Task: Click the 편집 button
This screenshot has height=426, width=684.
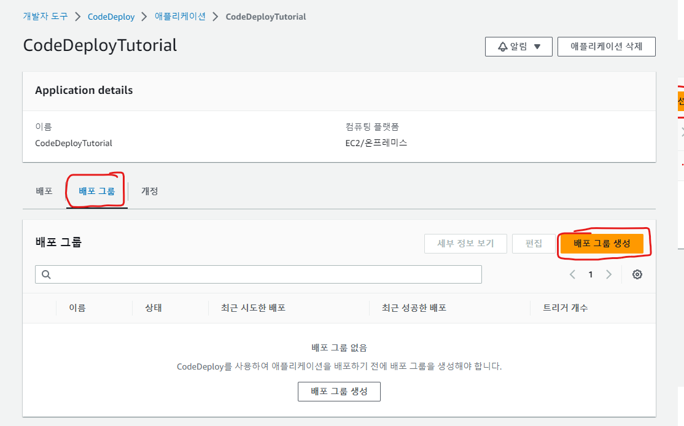Action: pos(534,243)
